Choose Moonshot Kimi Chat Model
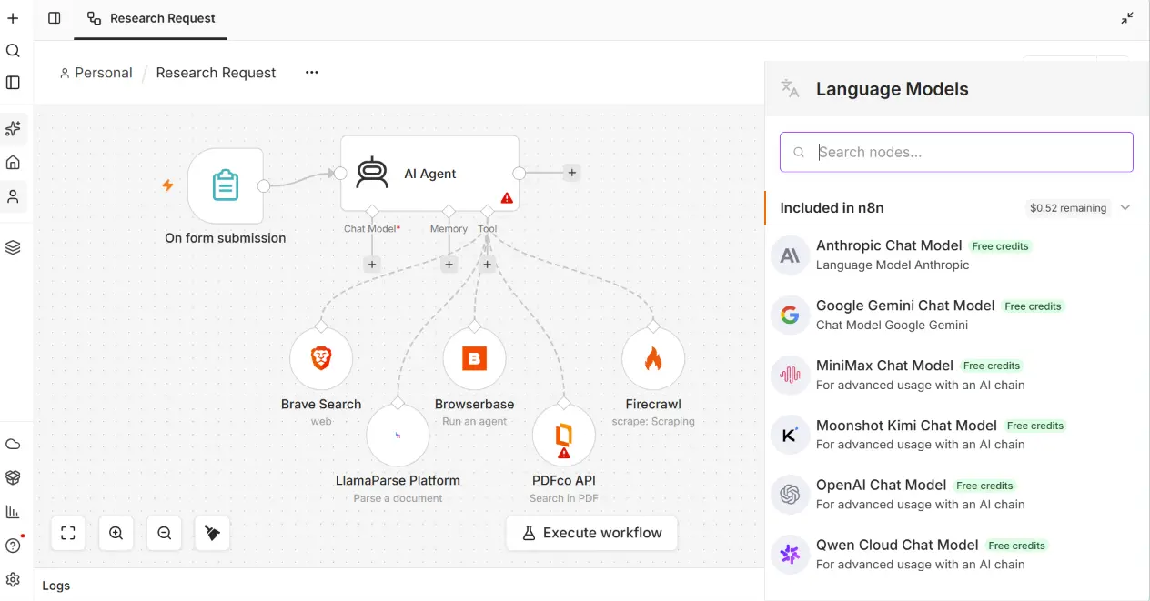1150x601 pixels. tap(957, 435)
